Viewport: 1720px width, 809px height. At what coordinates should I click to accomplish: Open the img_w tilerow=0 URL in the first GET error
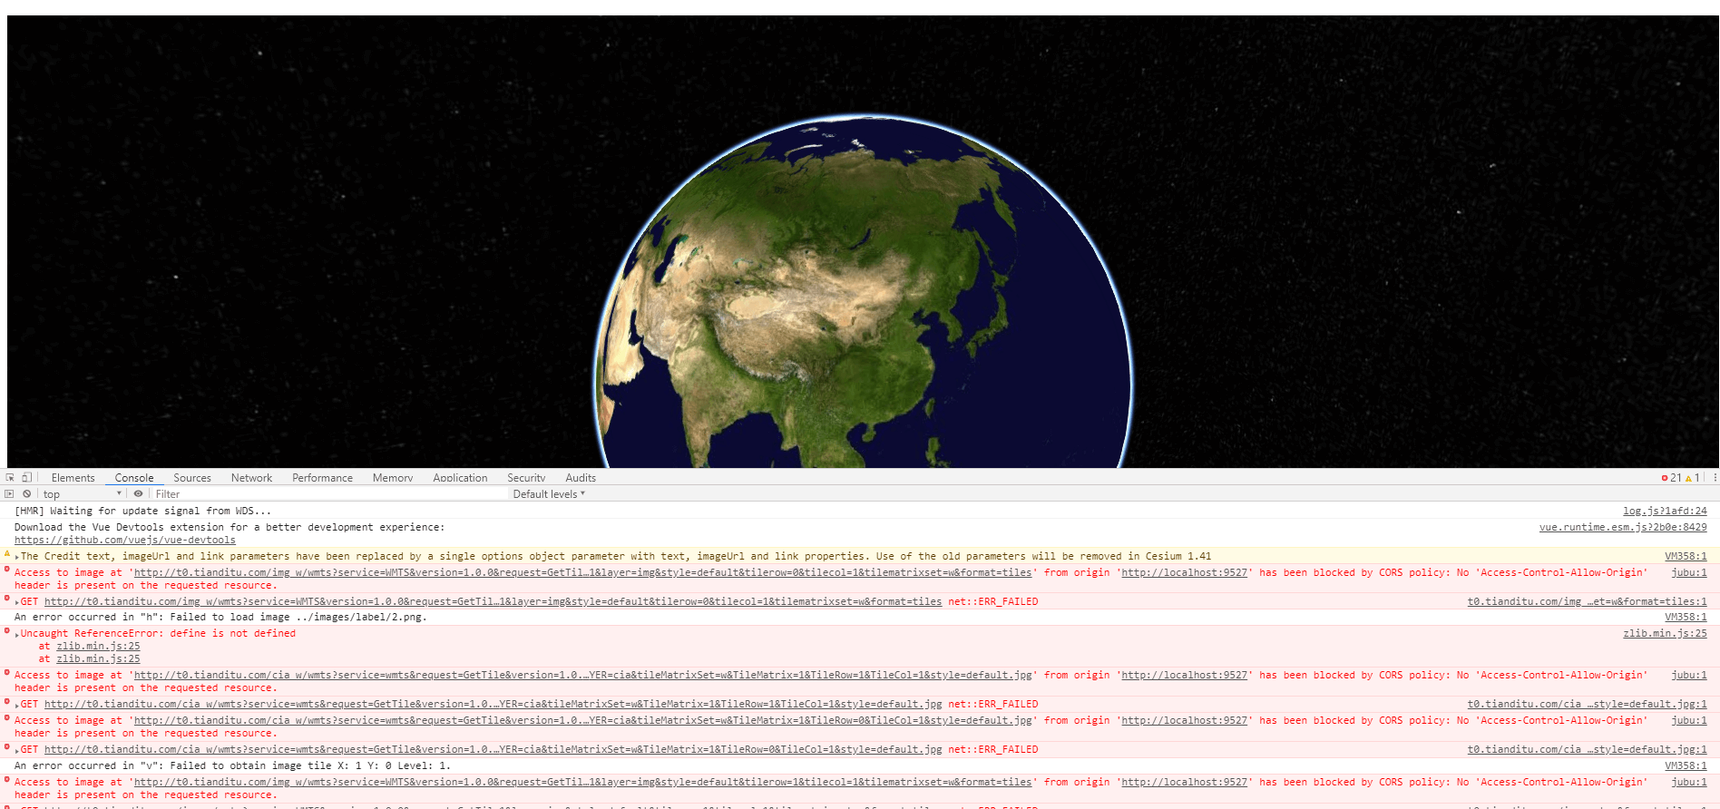[x=493, y=602]
